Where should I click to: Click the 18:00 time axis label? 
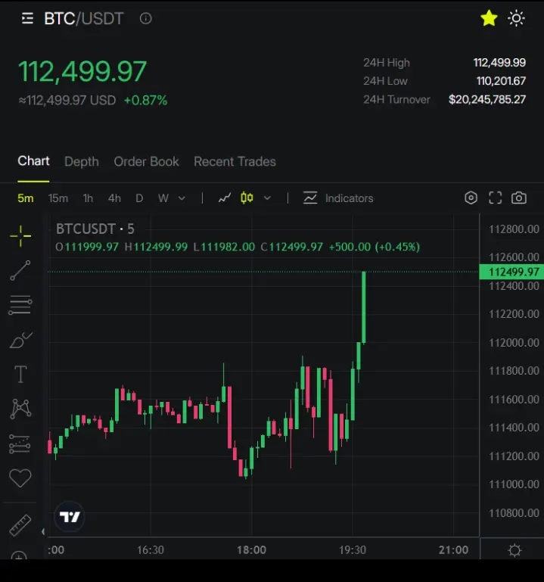(252, 549)
